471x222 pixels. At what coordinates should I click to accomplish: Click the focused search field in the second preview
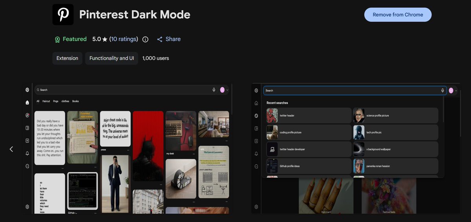click(x=355, y=90)
